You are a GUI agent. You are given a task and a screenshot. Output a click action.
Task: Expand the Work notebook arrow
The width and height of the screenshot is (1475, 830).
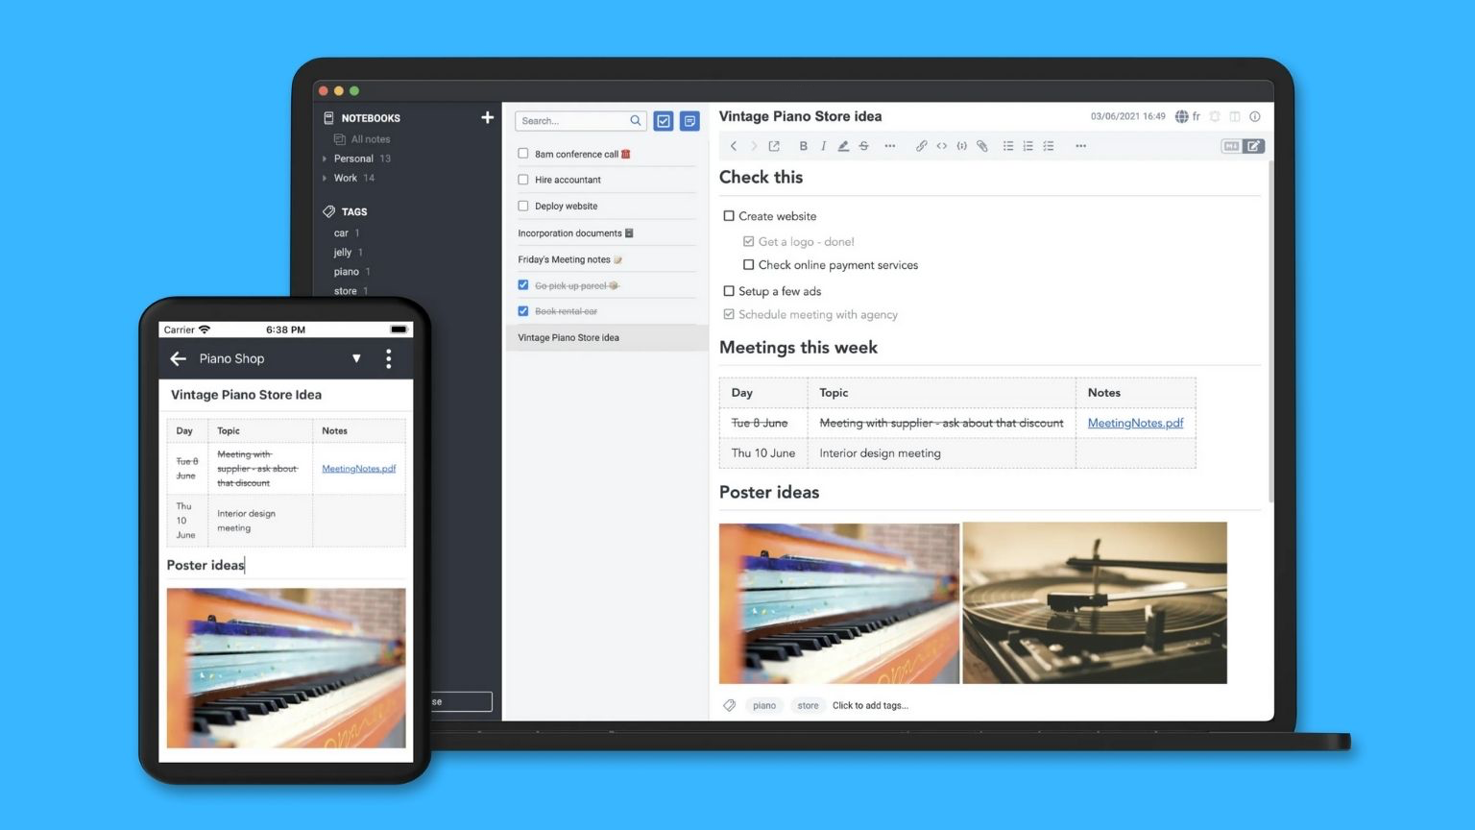325,178
